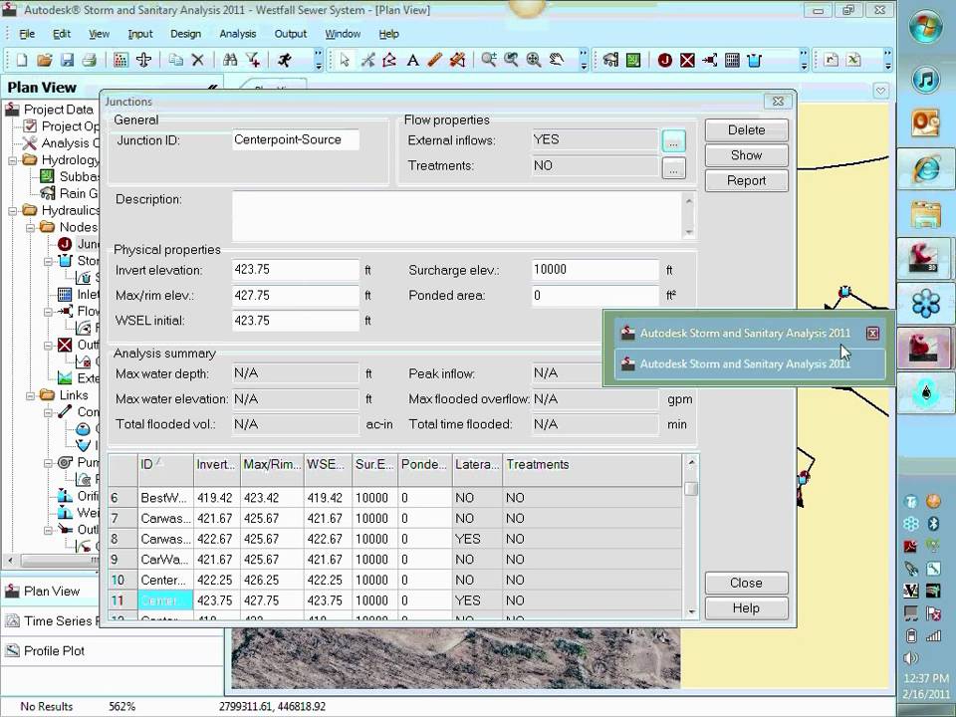Click the Ponded area field
The height and width of the screenshot is (717, 956).
point(596,295)
